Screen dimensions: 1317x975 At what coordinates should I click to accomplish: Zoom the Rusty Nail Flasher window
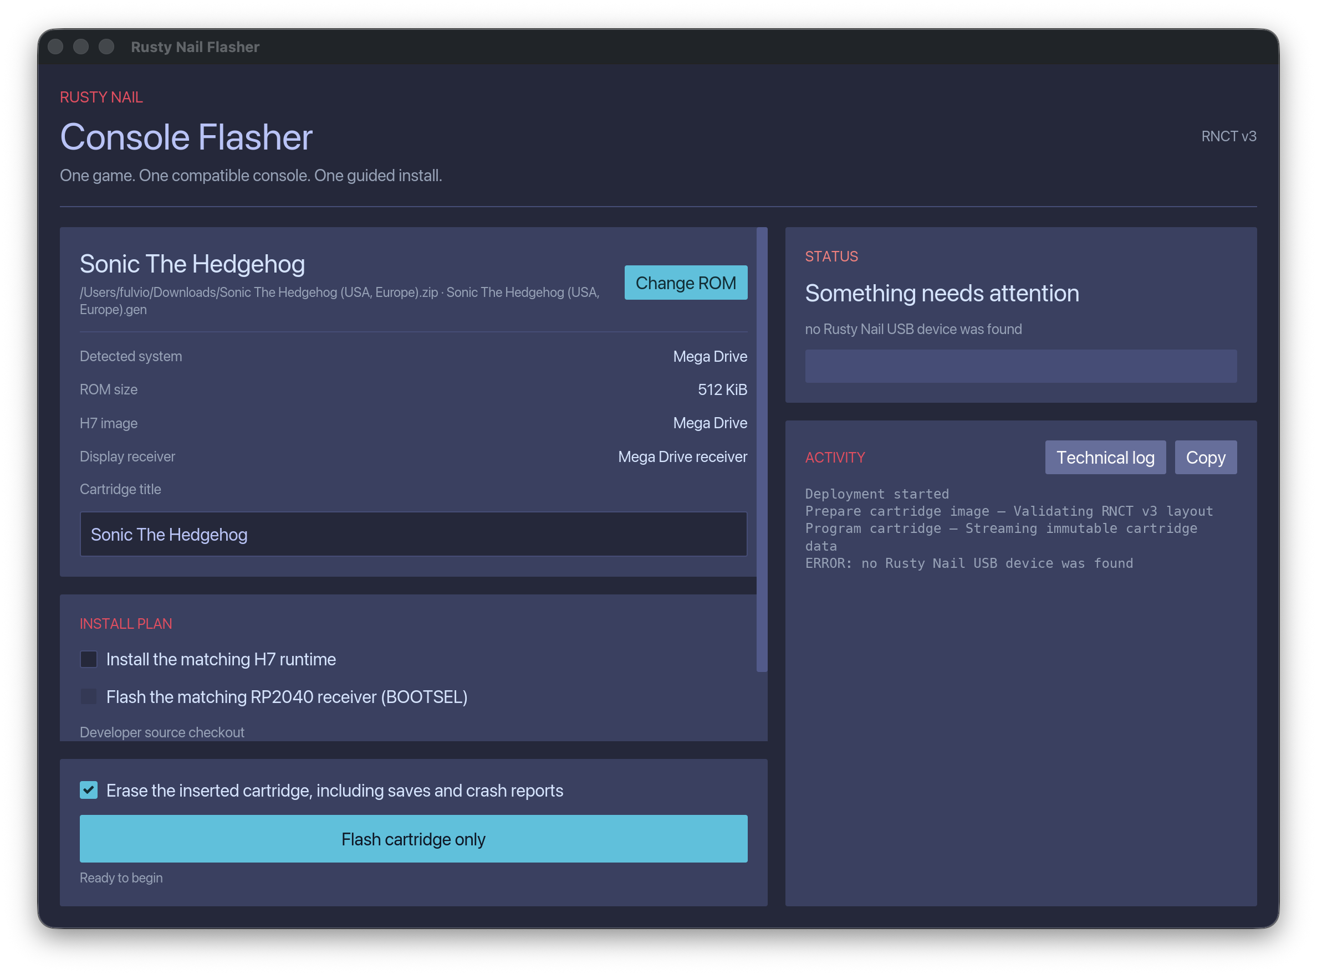click(106, 47)
